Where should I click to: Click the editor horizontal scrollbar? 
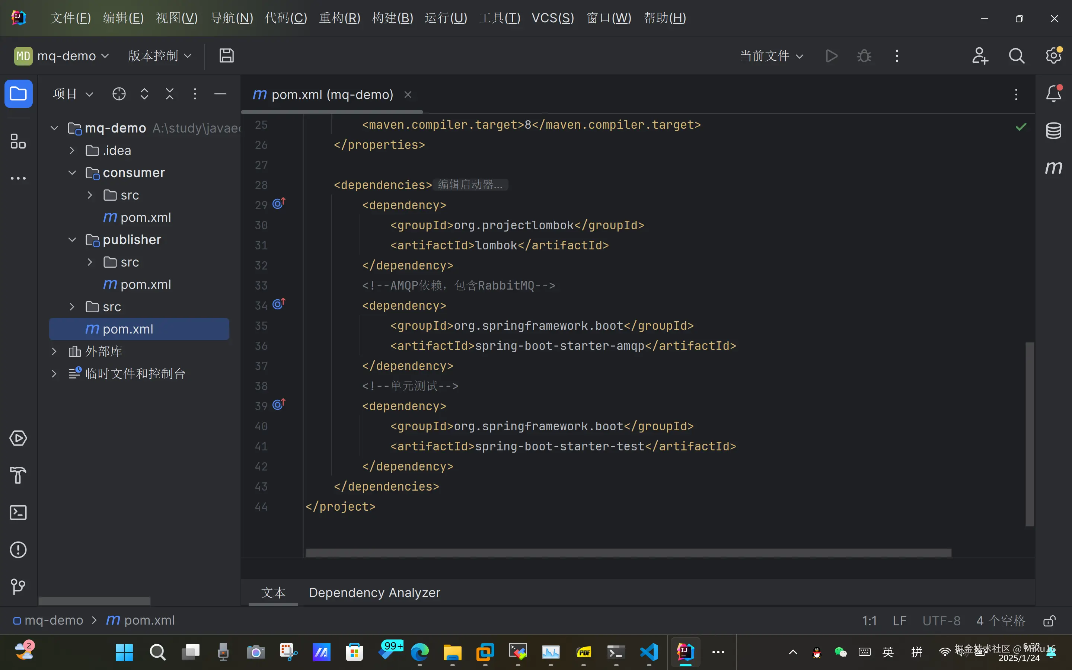click(x=628, y=553)
